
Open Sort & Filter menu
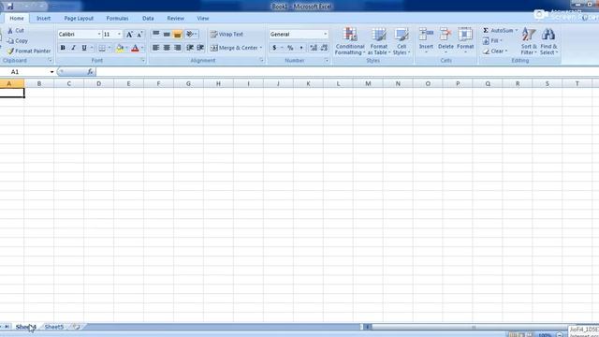pyautogui.click(x=529, y=41)
